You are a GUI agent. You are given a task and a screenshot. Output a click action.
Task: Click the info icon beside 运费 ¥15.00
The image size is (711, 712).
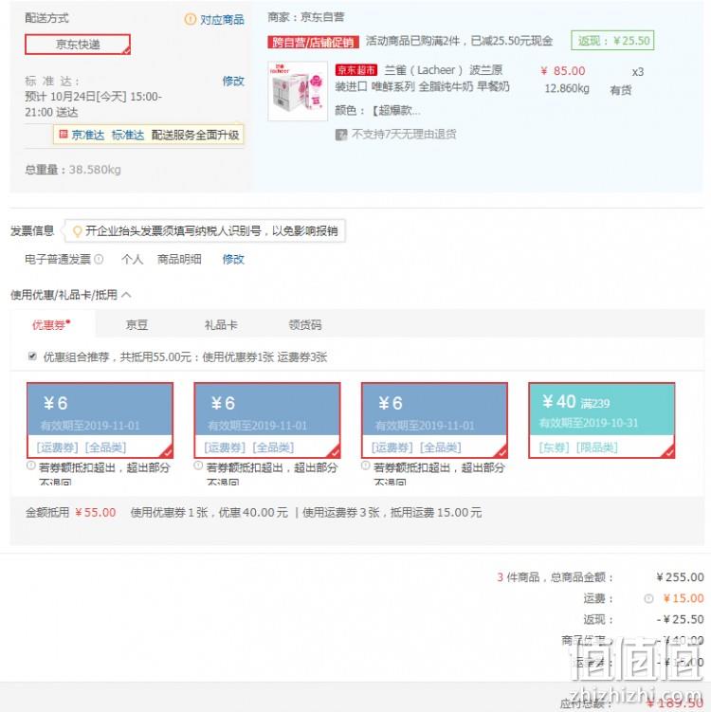pos(648,598)
